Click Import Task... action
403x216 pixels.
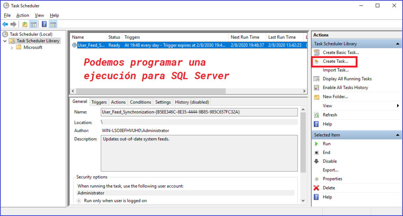coord(336,70)
